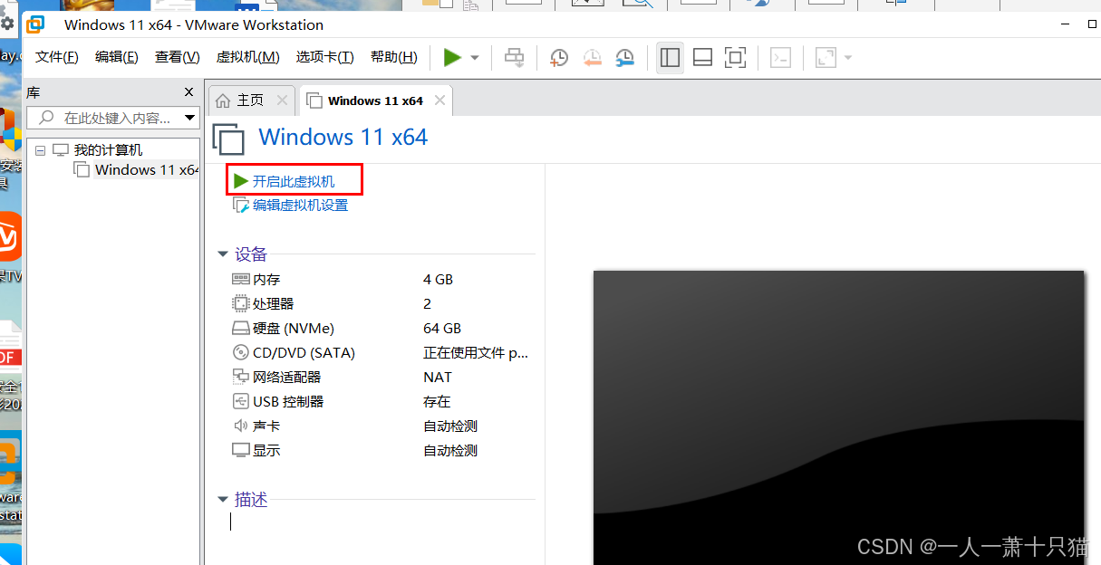Viewport: 1101px width, 565px height.
Task: Click the 网络适配器 network icon
Action: pyautogui.click(x=241, y=378)
